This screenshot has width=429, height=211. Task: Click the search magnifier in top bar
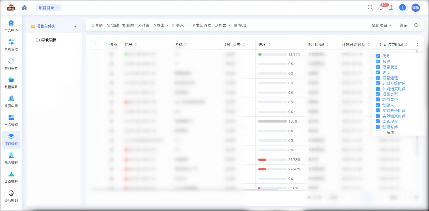point(370,7)
